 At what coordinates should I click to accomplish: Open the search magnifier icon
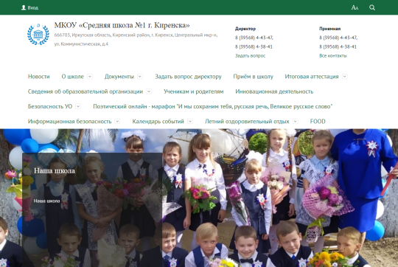pos(372,7)
